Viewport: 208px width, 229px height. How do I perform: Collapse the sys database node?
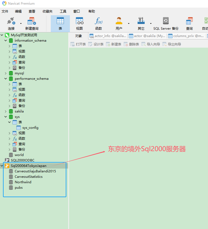[x=6, y=117]
